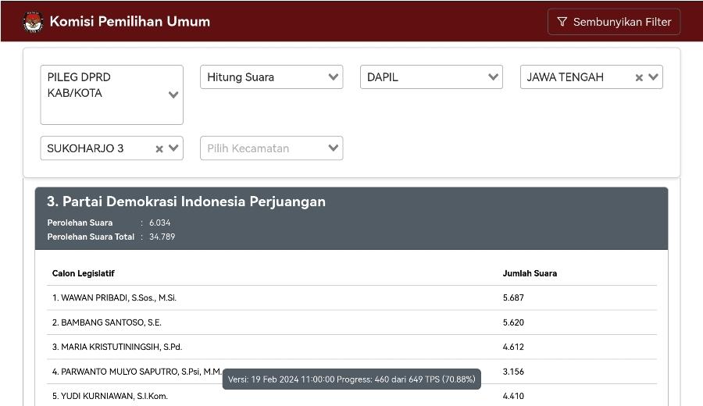
Task: Open the DAPIL dropdown
Action: click(431, 77)
